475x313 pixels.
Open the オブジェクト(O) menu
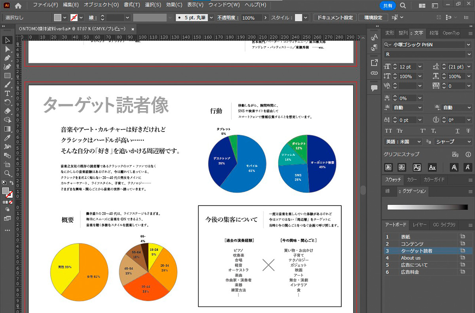101,5
